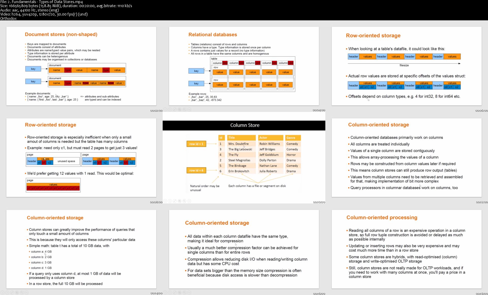Click next-slide arrow icon under Column Store frame

point(170,201)
